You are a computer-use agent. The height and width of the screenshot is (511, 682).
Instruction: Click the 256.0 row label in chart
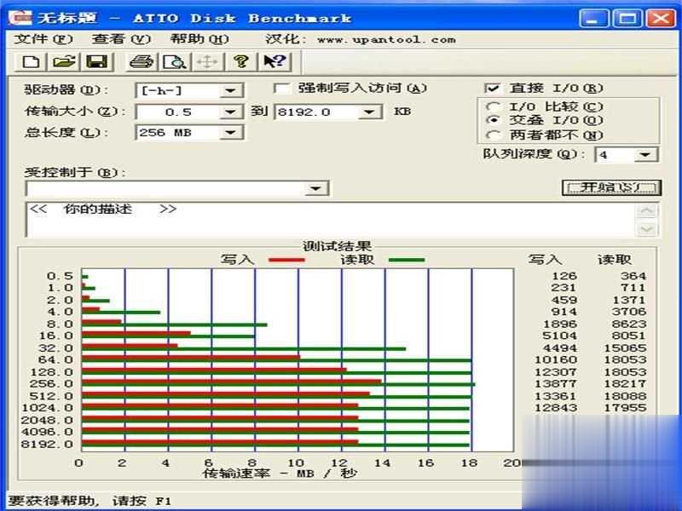tap(51, 384)
